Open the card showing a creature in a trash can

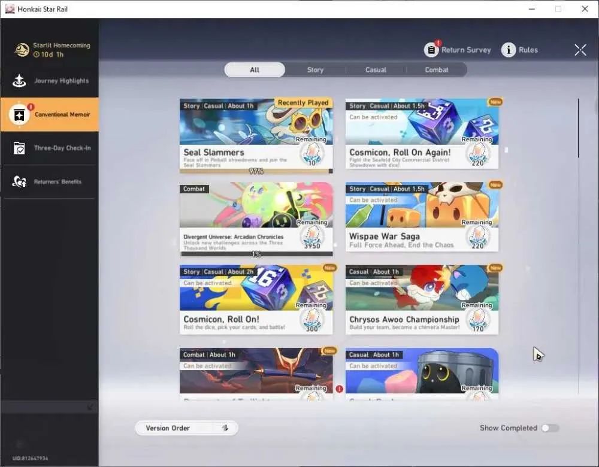click(422, 374)
